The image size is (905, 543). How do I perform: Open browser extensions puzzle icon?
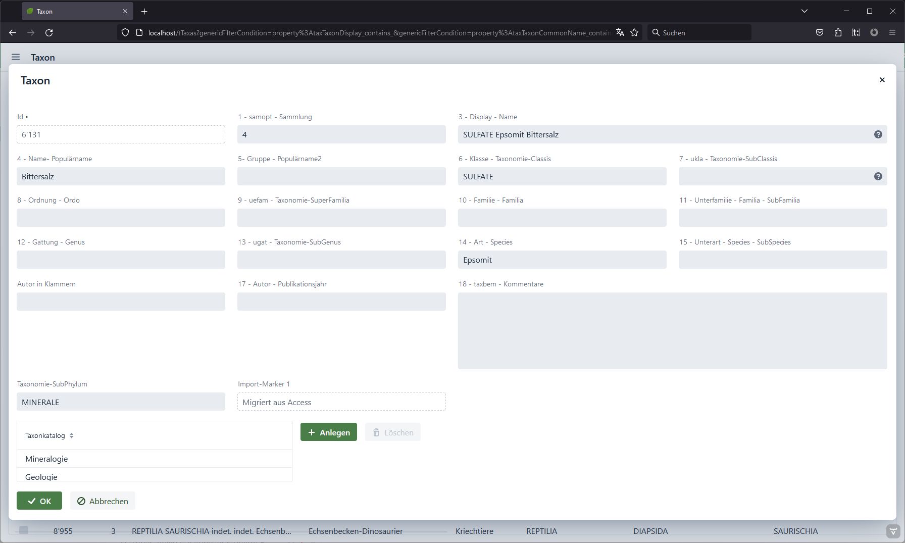(838, 33)
